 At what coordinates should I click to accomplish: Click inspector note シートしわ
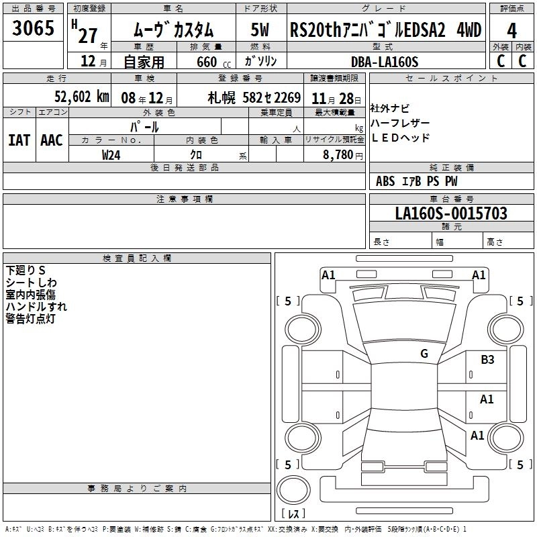pyautogui.click(x=31, y=283)
